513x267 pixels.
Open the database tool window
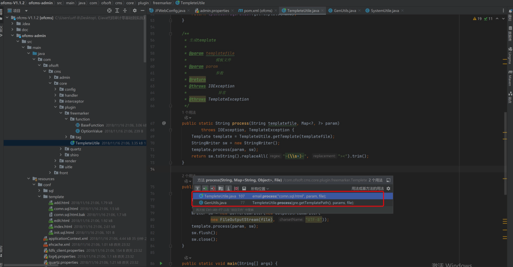point(510,34)
